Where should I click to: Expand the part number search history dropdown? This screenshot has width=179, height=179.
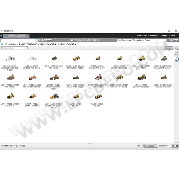point(166,40)
